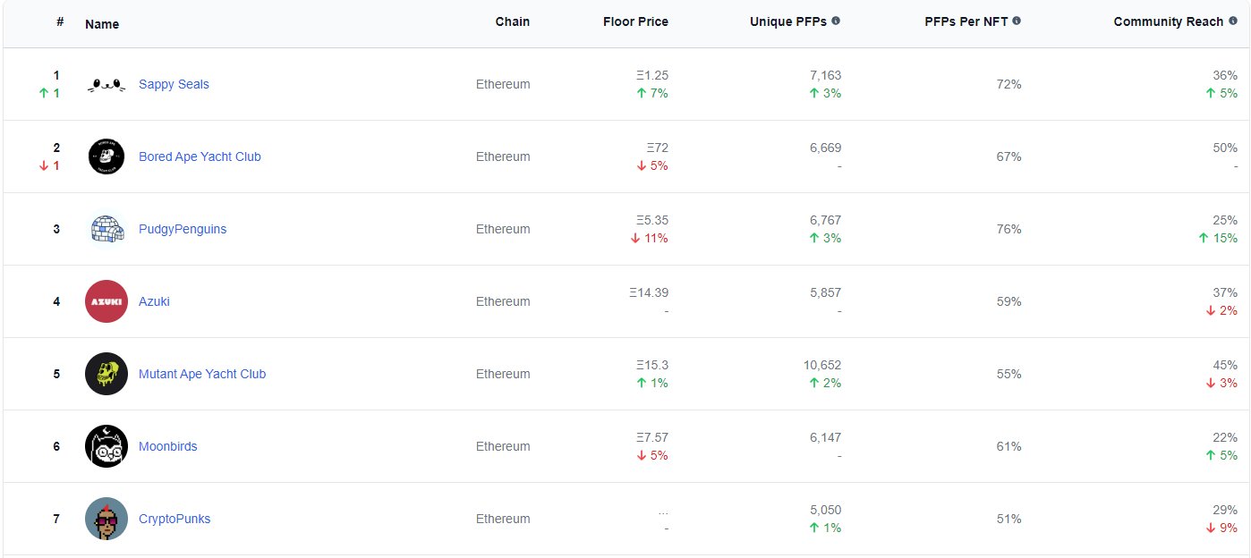
Task: Click the 36% Community Reach for Sappy Seals
Action: click(x=1225, y=75)
